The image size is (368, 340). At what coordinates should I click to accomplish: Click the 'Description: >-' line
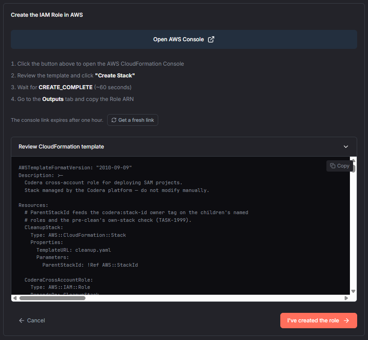(41, 175)
